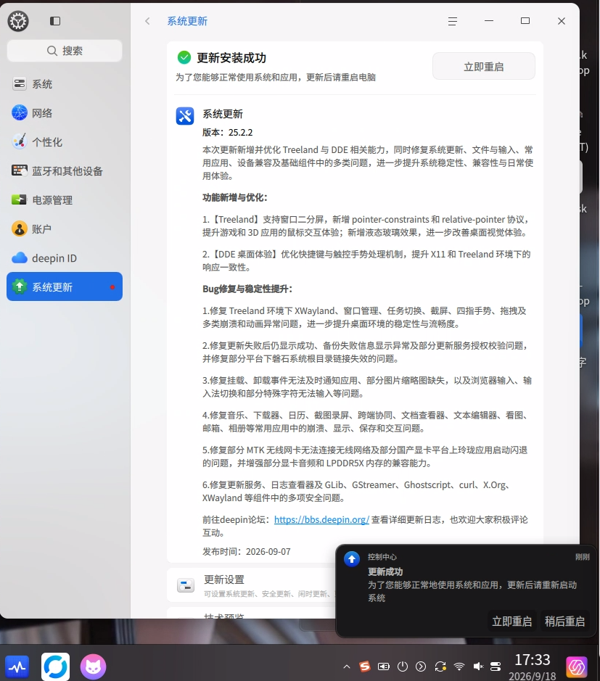600x681 pixels.
Task: Click the 账户 user icon
Action: click(19, 229)
